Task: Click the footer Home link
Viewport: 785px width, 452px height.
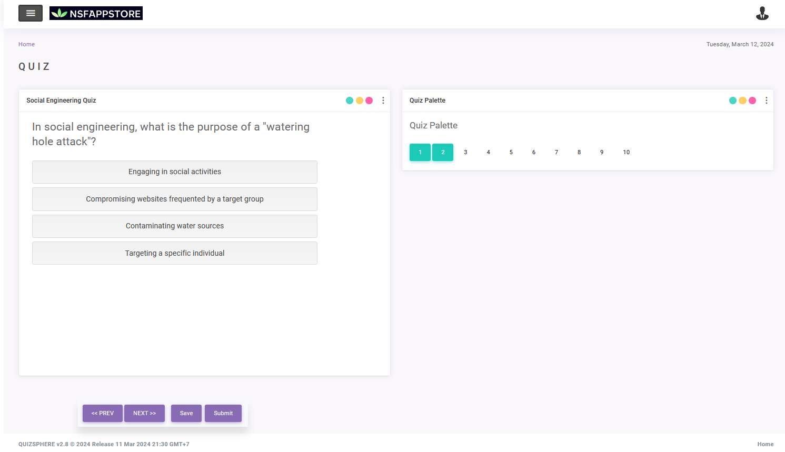Action: click(766, 444)
